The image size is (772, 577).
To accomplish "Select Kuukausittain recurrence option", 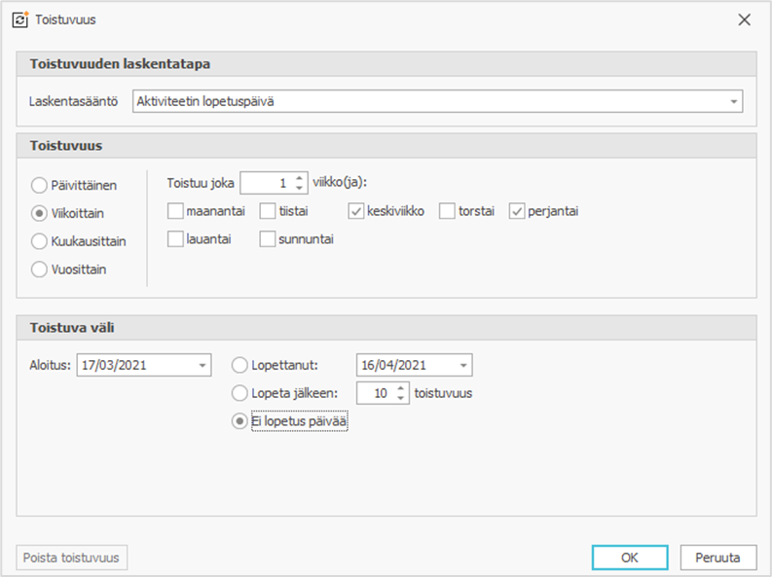I will (40, 241).
